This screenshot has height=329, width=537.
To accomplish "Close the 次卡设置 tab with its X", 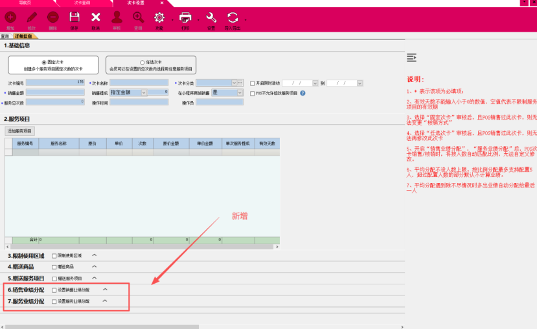I will click(x=162, y=3).
